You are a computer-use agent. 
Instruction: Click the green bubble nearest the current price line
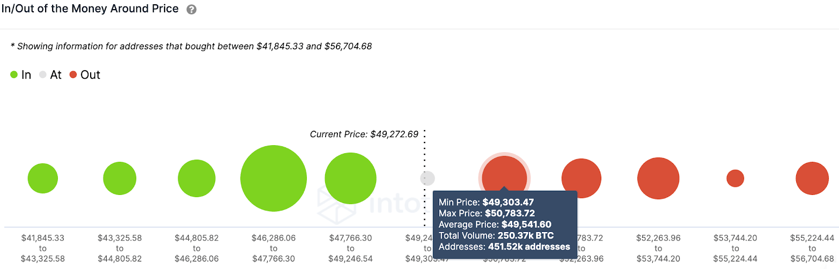[350, 178]
